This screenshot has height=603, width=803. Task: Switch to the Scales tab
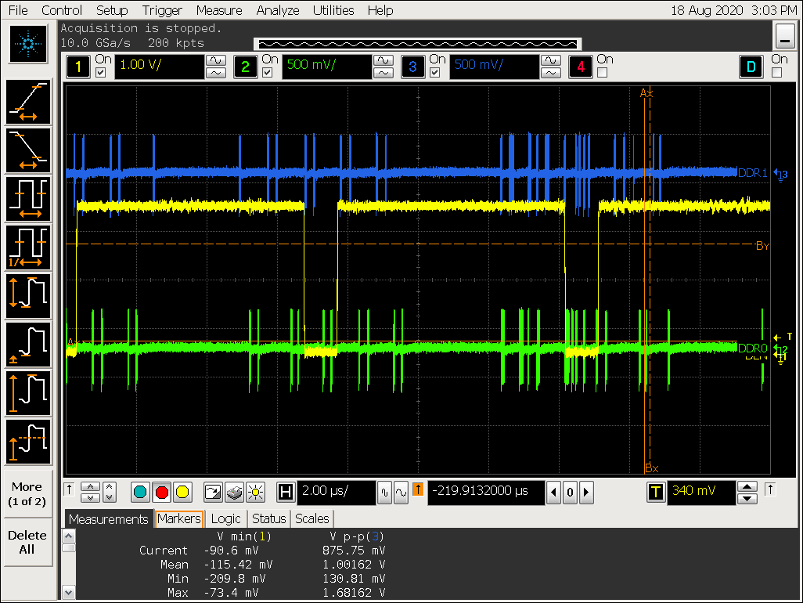pyautogui.click(x=311, y=519)
